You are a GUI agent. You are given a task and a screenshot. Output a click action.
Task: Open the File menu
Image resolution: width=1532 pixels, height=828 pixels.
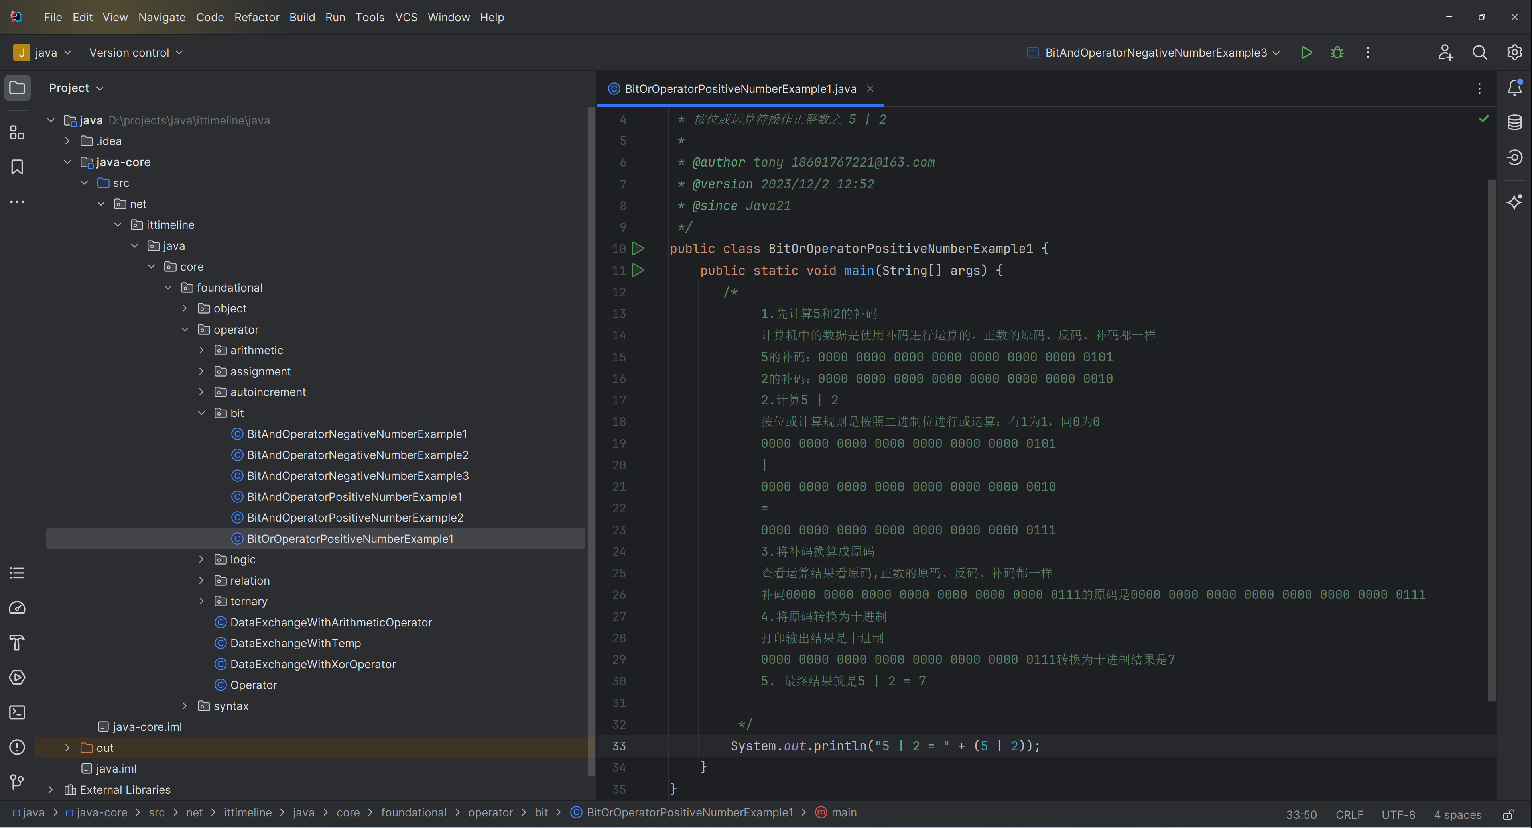tap(52, 17)
